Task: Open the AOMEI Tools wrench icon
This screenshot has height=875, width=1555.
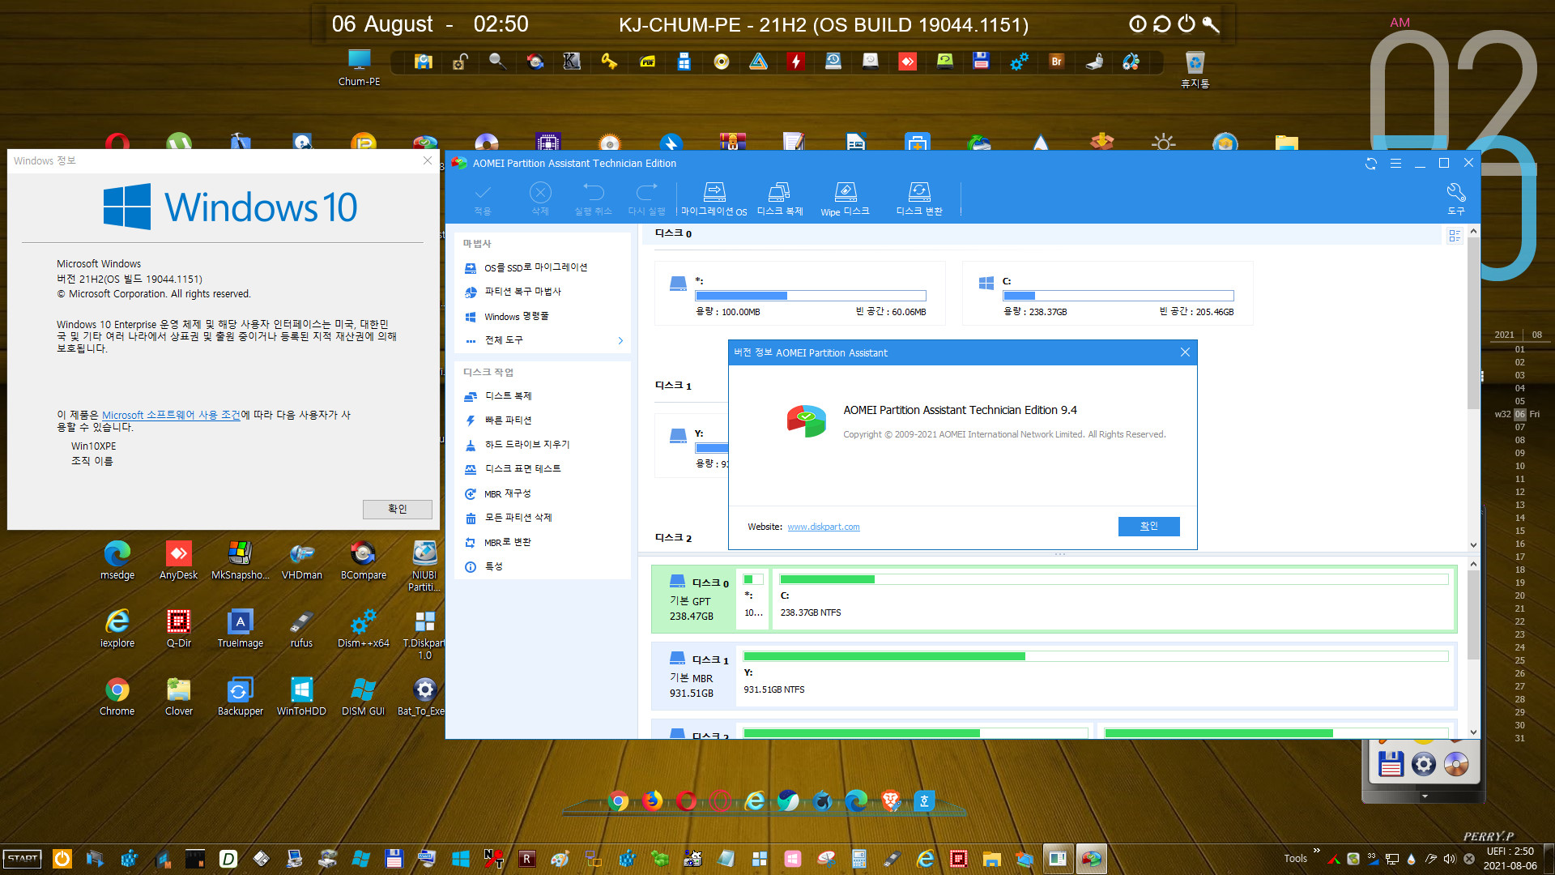Action: (1455, 198)
